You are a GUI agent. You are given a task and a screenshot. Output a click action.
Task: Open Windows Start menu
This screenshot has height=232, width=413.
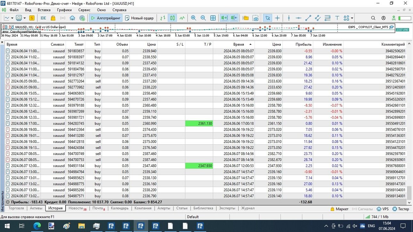point(7,226)
